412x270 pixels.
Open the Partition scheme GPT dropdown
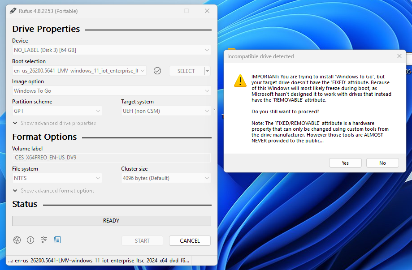tap(57, 111)
